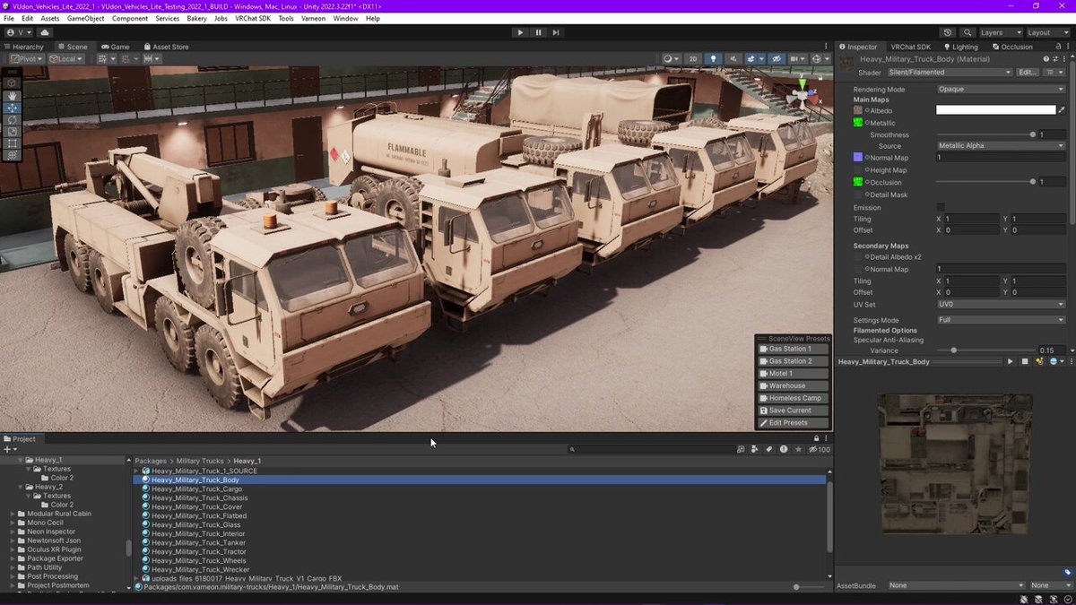Select the Rect transform tool
Screen dimensions: 1076x605
[x=13, y=143]
